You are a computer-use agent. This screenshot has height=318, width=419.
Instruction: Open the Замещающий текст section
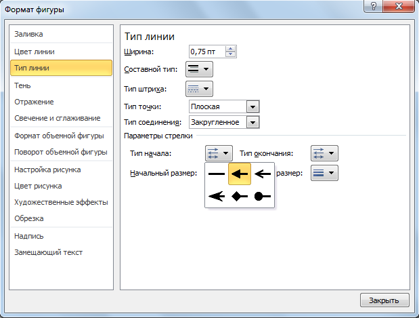[61, 253]
